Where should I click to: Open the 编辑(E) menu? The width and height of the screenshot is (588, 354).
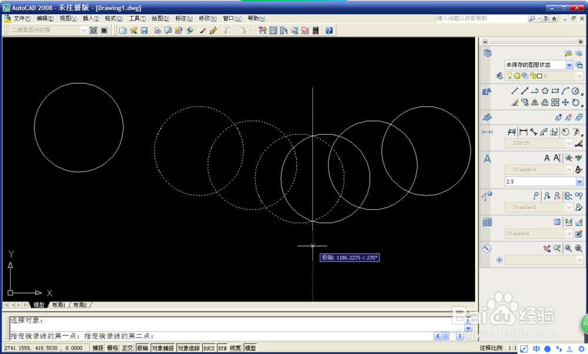tap(45, 18)
